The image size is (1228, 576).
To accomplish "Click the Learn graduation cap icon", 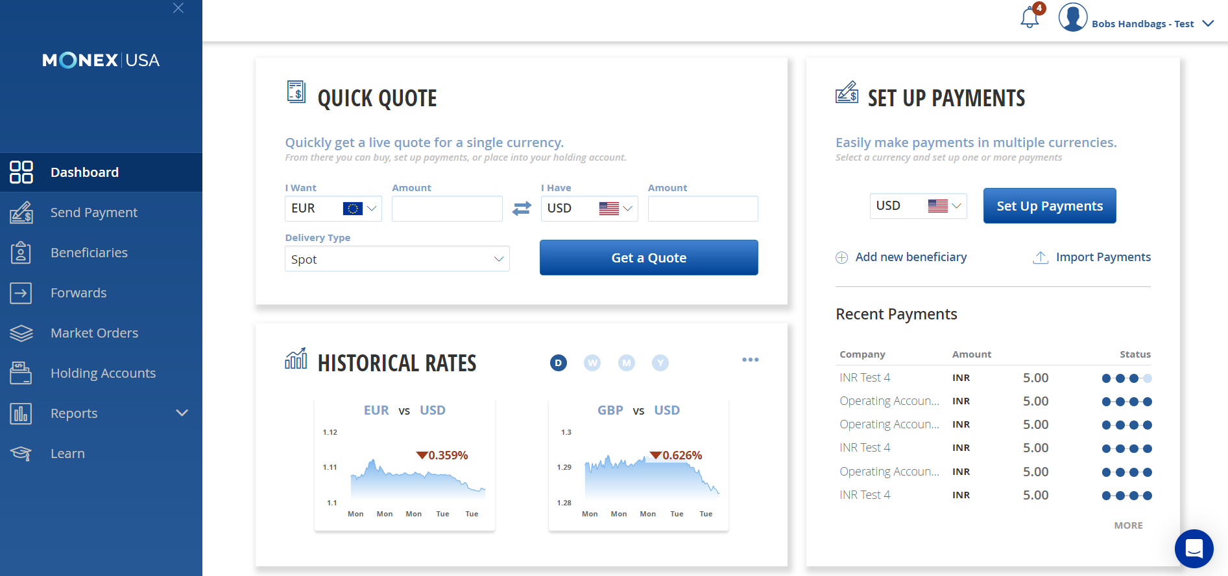I will pyautogui.click(x=21, y=454).
